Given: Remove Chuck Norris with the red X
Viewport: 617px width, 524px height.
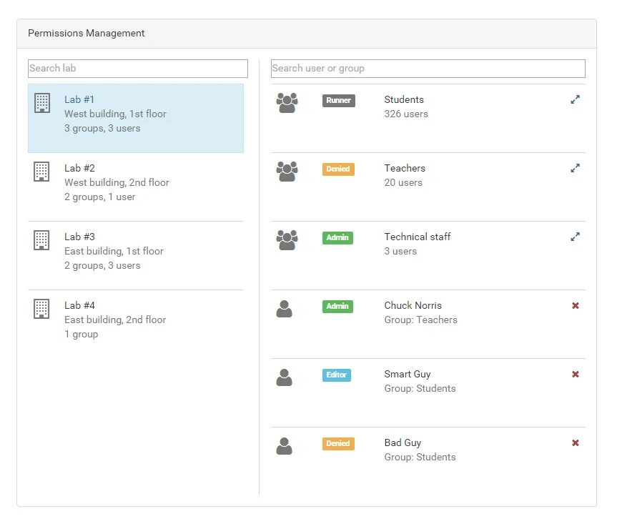Looking at the screenshot, I should pyautogui.click(x=576, y=306).
